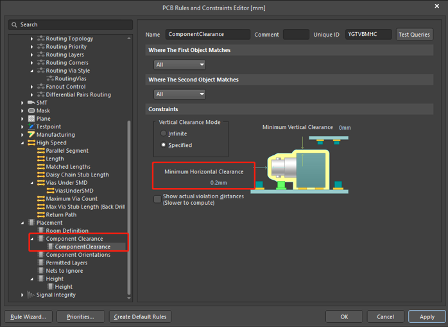Select Max Via Stub Length rule
Image resolution: width=448 pixels, height=328 pixels.
(x=85, y=207)
